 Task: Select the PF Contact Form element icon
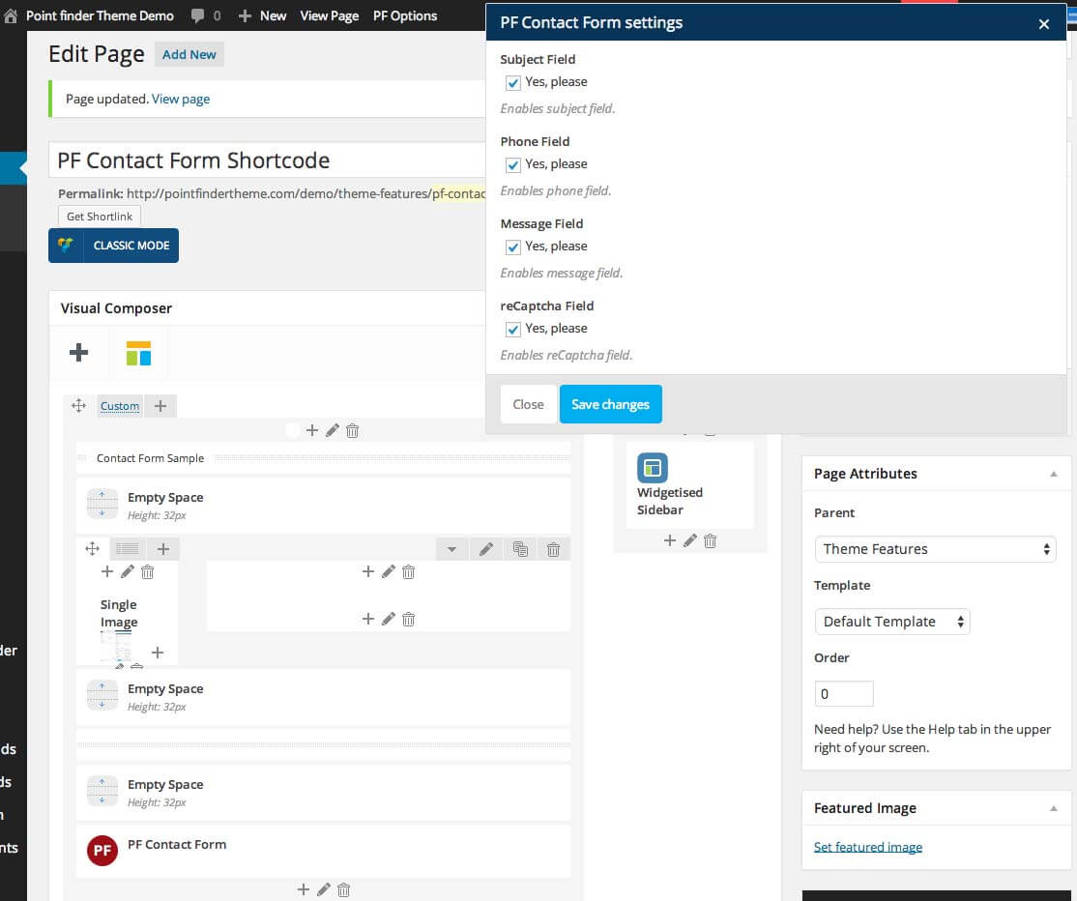pos(102,851)
